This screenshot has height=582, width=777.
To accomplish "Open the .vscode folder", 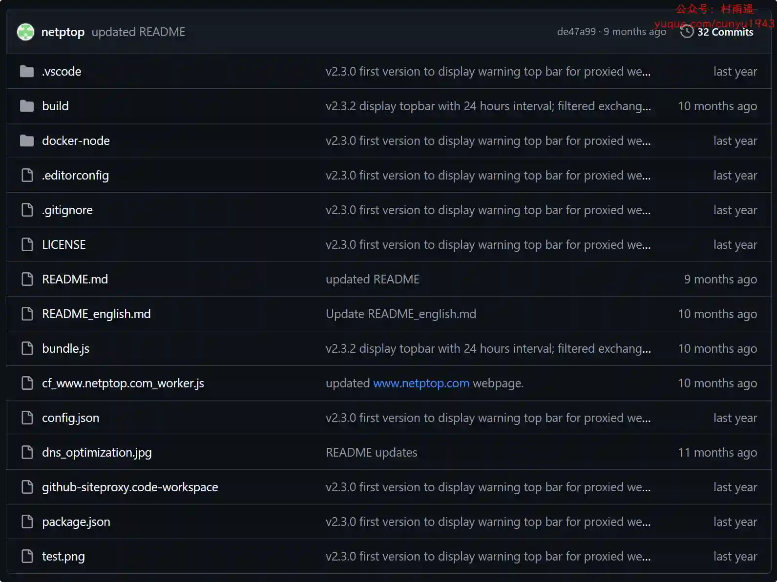I will (x=62, y=72).
